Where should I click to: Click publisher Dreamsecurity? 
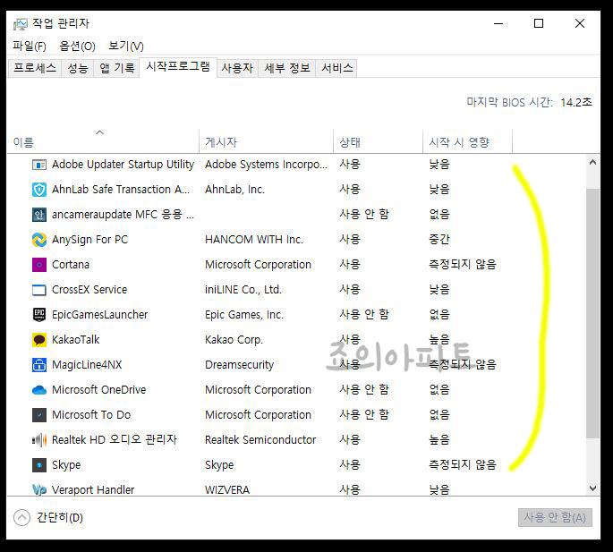click(239, 365)
